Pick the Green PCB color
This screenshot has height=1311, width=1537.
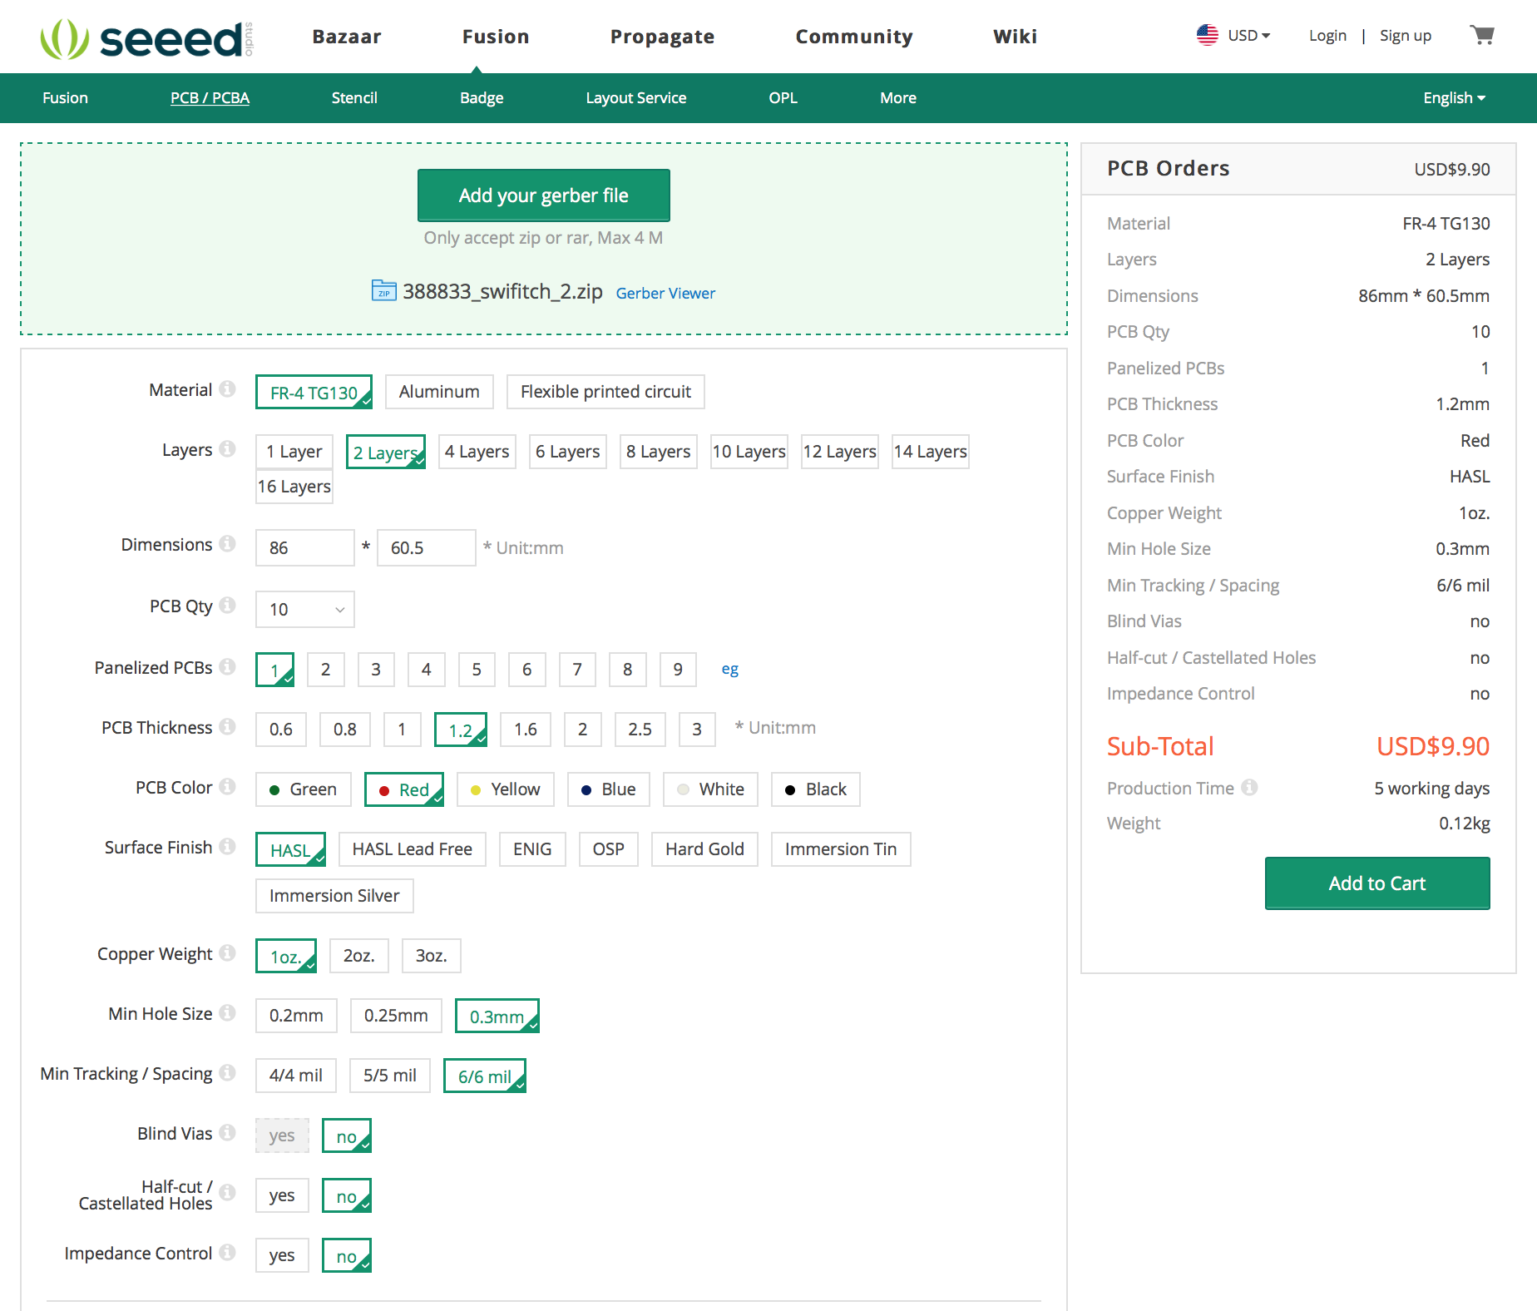click(304, 789)
